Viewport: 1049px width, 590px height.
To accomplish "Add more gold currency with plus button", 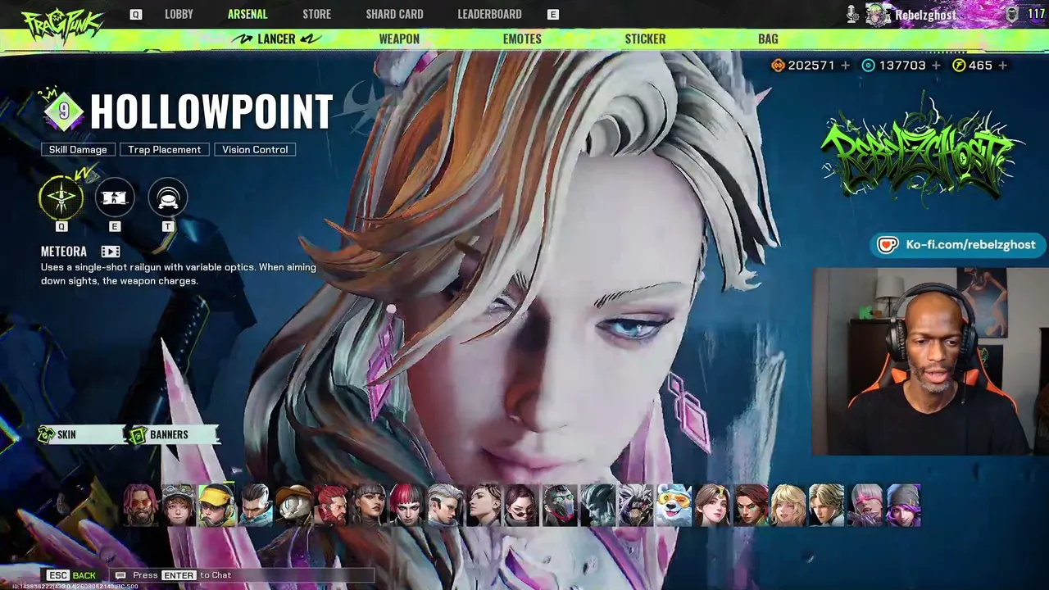I will tap(845, 66).
